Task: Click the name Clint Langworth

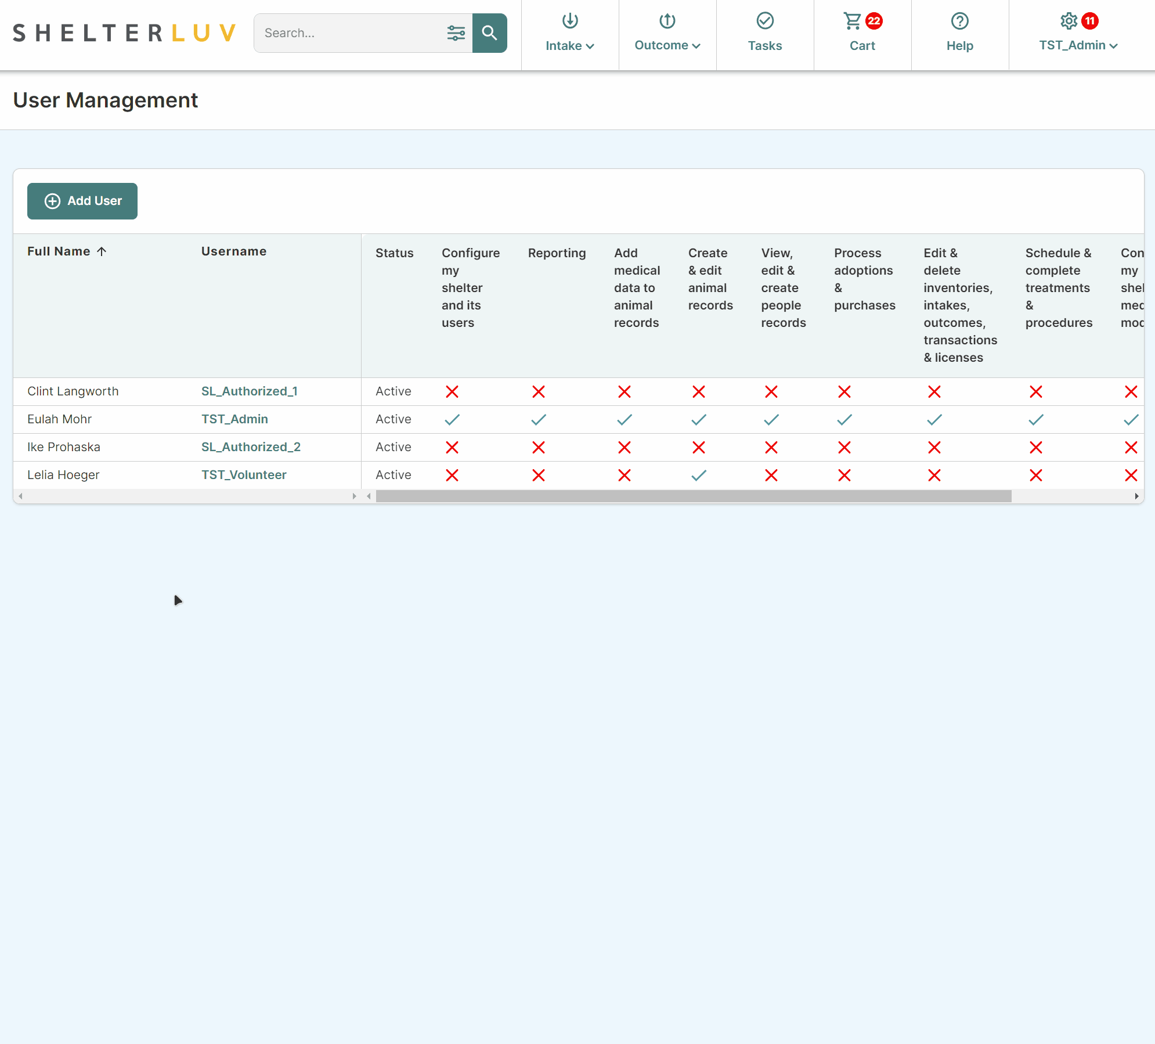Action: tap(73, 391)
